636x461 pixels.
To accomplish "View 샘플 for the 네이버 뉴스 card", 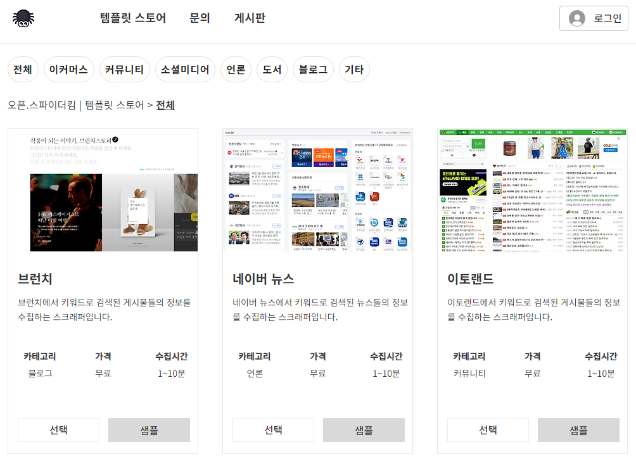I will click(364, 430).
